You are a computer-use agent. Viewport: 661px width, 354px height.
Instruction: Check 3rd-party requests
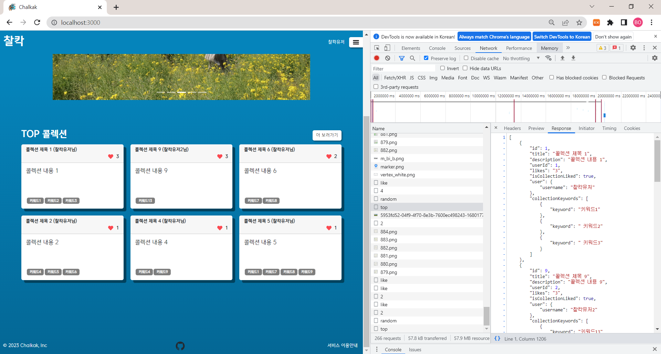pos(376,87)
